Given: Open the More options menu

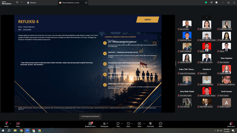Looking at the screenshot, I should pyautogui.click(x=160, y=125).
